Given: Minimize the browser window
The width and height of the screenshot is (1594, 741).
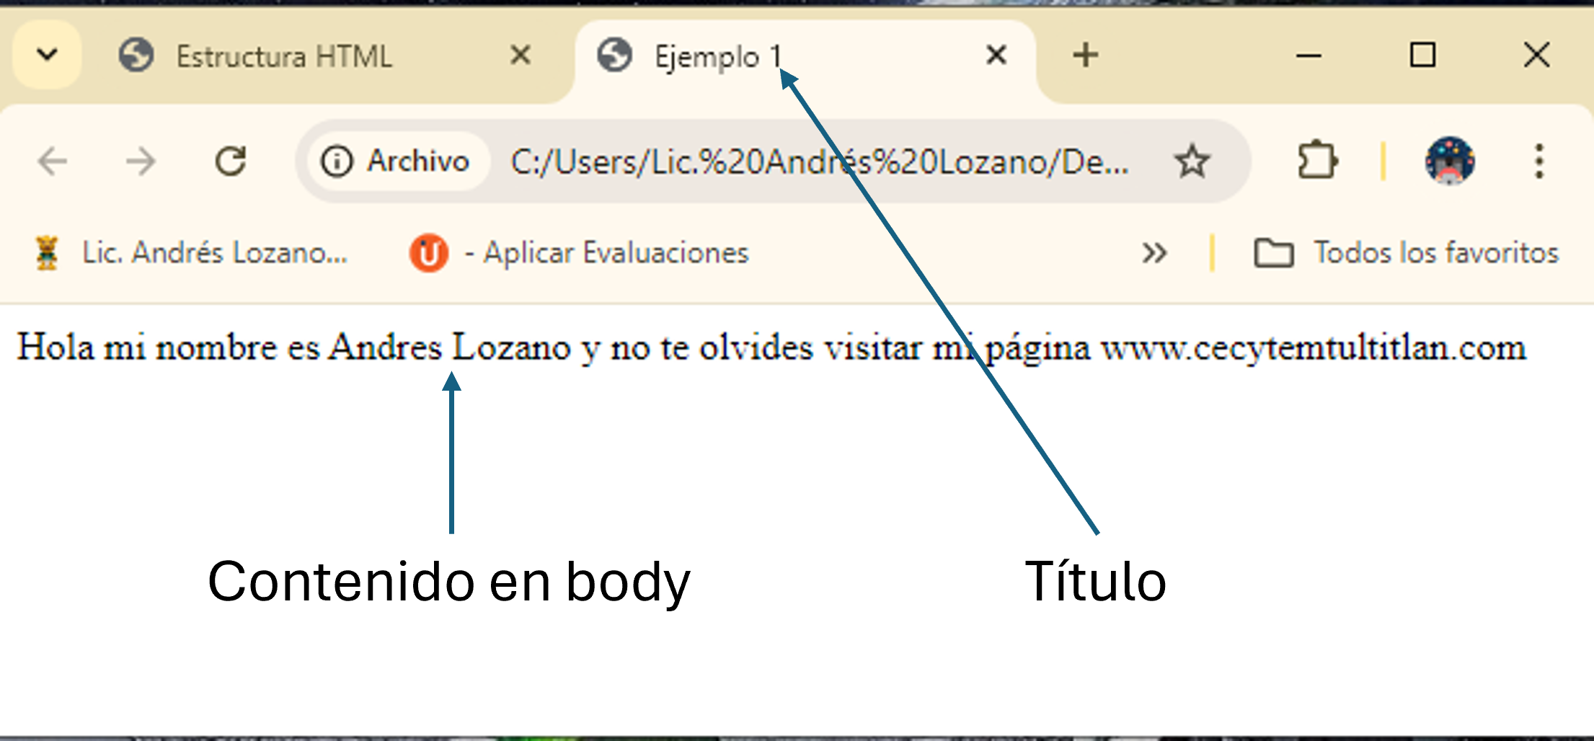Looking at the screenshot, I should (x=1309, y=55).
